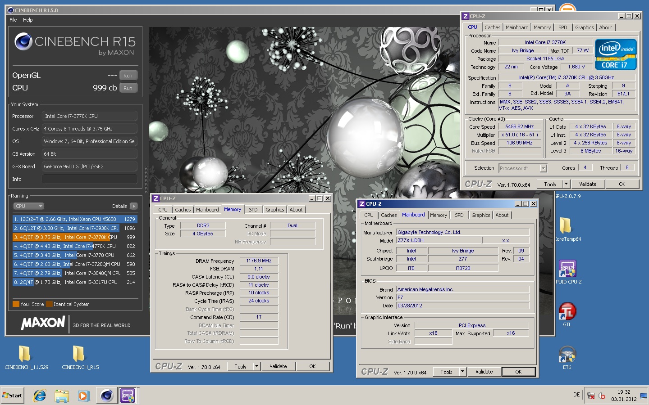Run the OpenGL benchmark
The height and width of the screenshot is (405, 649).
[x=128, y=76]
